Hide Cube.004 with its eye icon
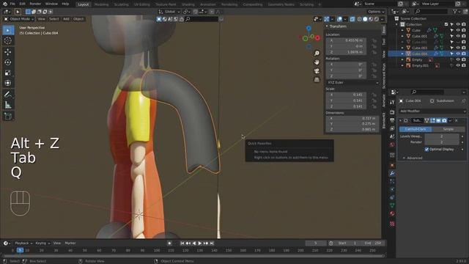The width and height of the screenshot is (469, 264). (x=457, y=54)
